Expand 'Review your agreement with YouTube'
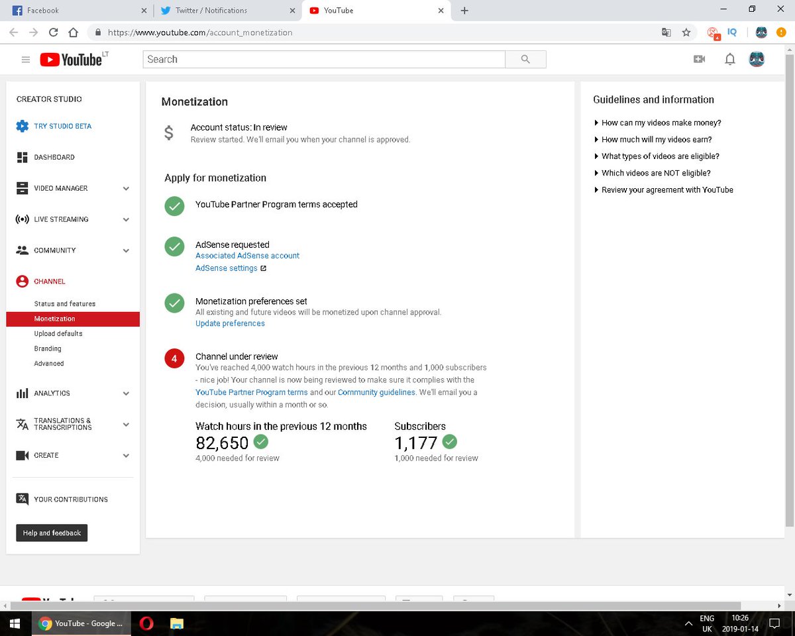This screenshot has height=636, width=795. 663,189
